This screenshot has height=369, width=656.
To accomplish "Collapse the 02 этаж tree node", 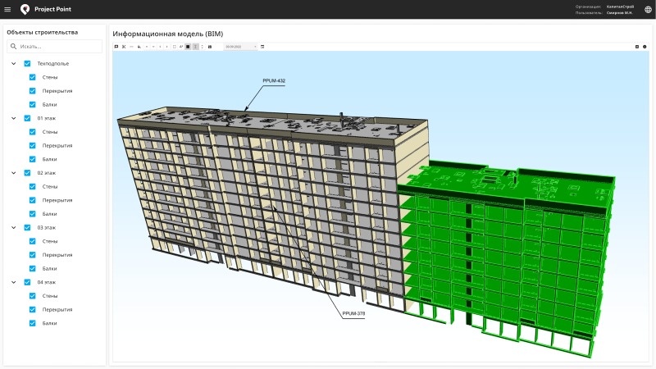I will point(14,173).
